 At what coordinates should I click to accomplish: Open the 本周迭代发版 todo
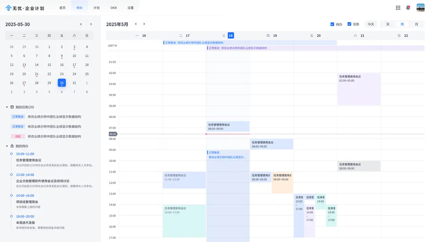click(25, 222)
